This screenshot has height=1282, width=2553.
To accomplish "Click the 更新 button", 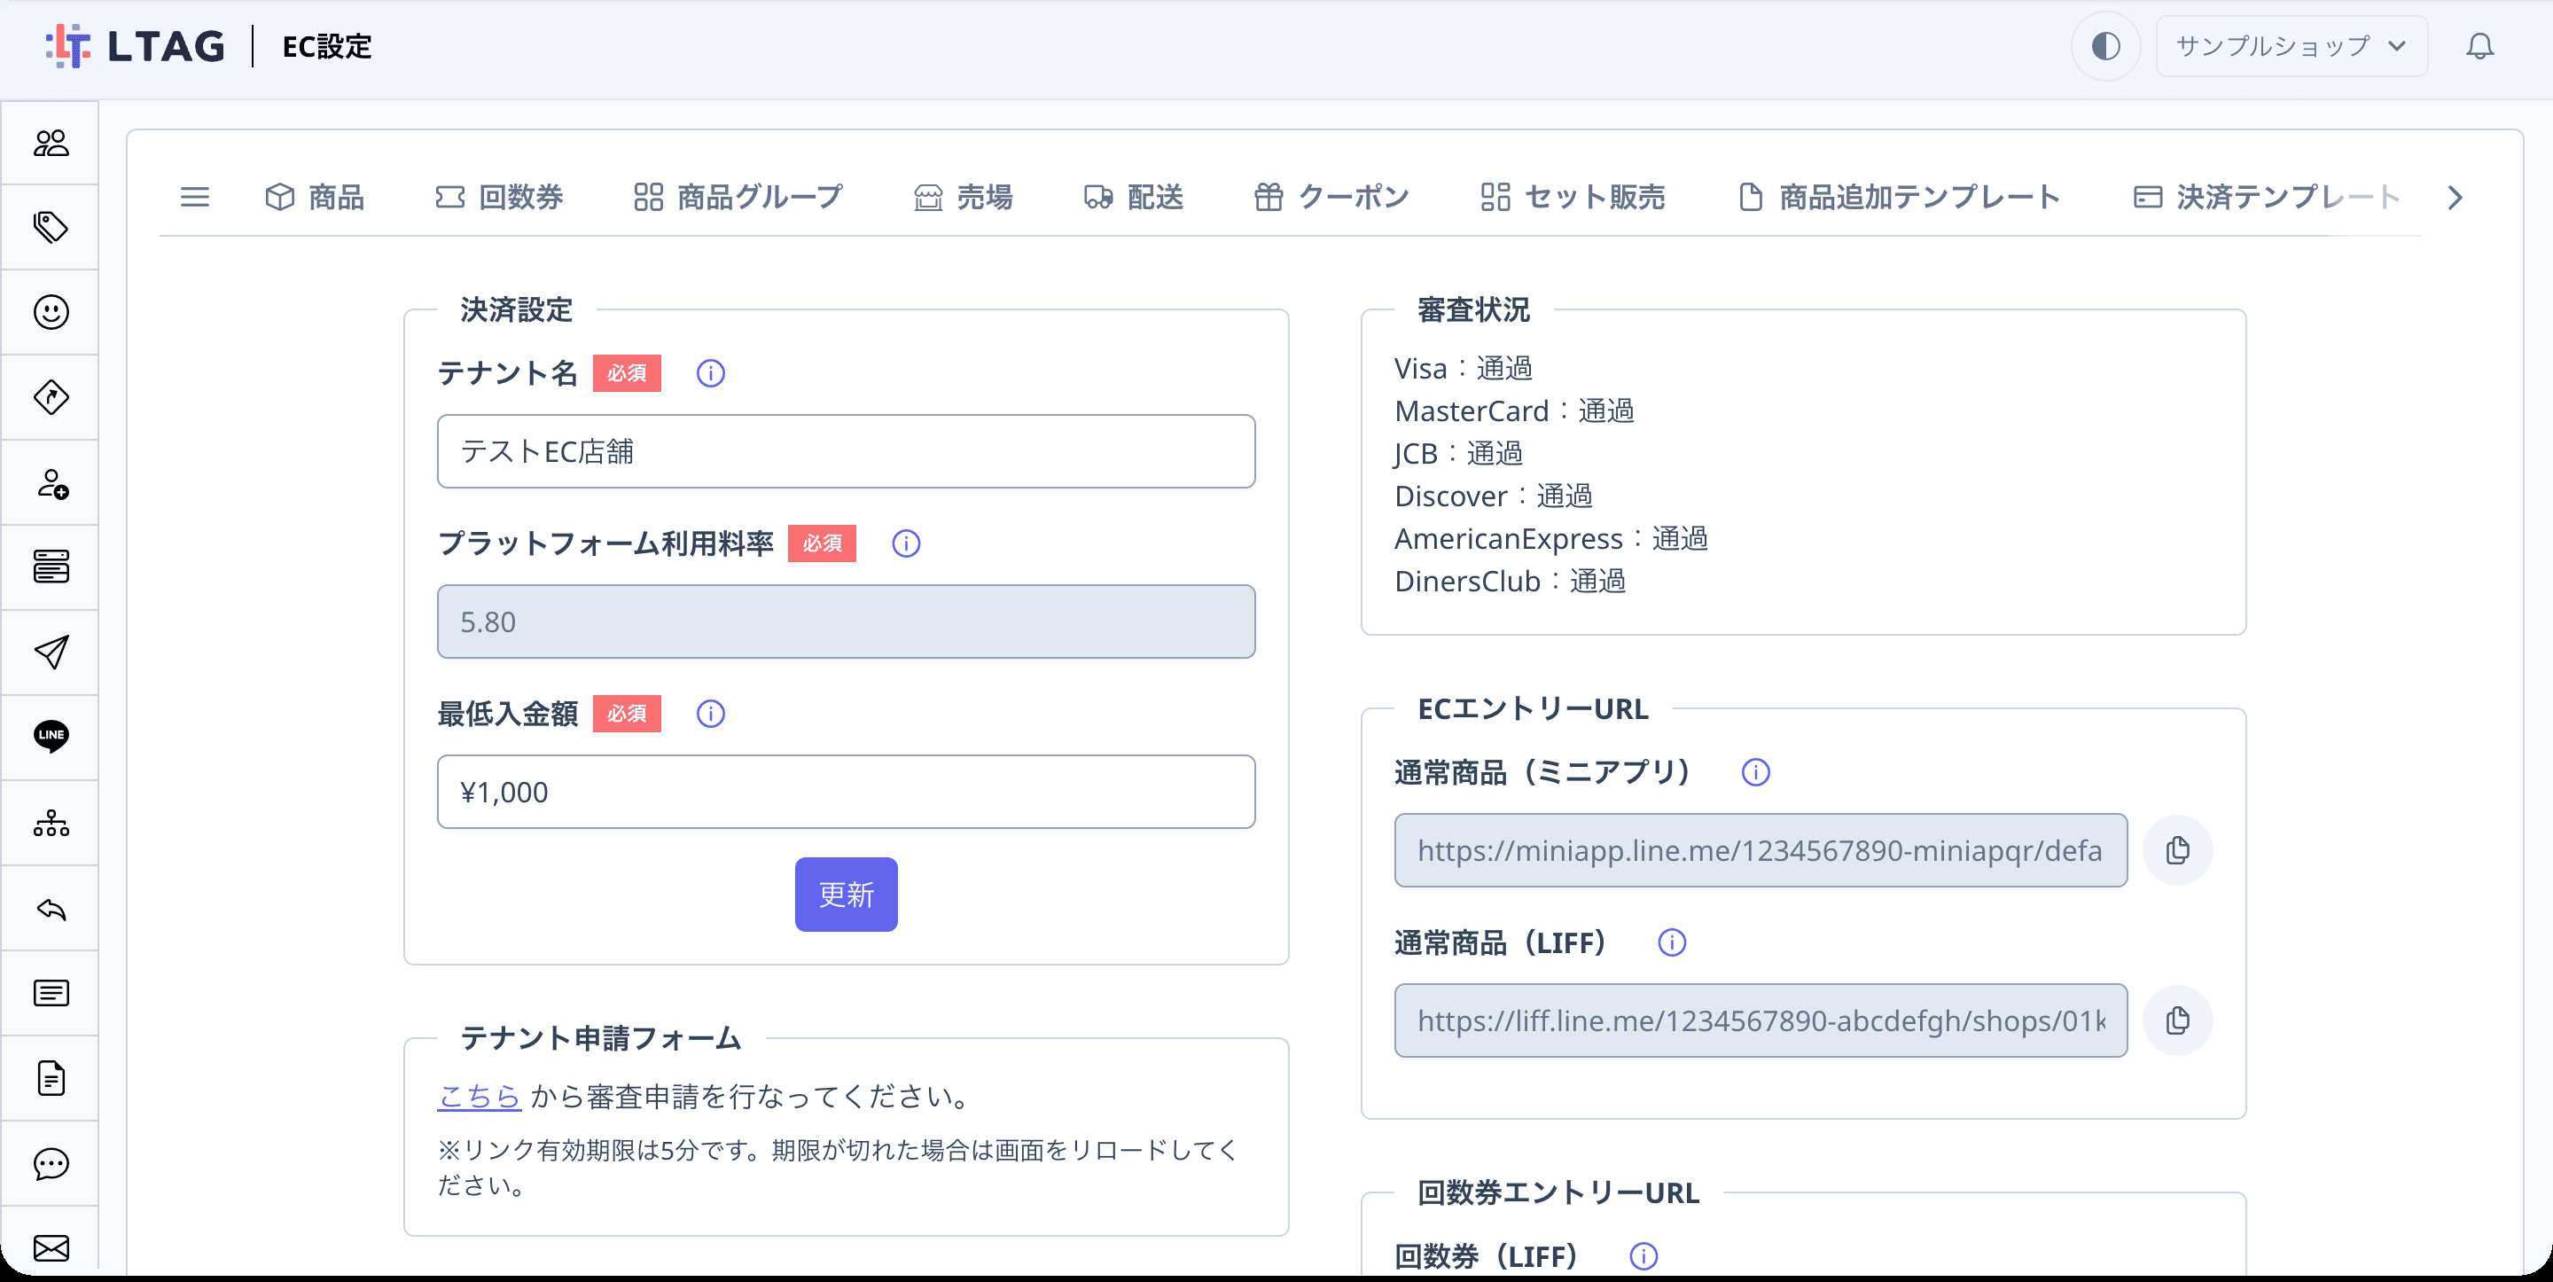I will 847,895.
